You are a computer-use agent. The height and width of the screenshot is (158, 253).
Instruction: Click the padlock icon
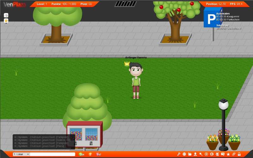(x=239, y=154)
